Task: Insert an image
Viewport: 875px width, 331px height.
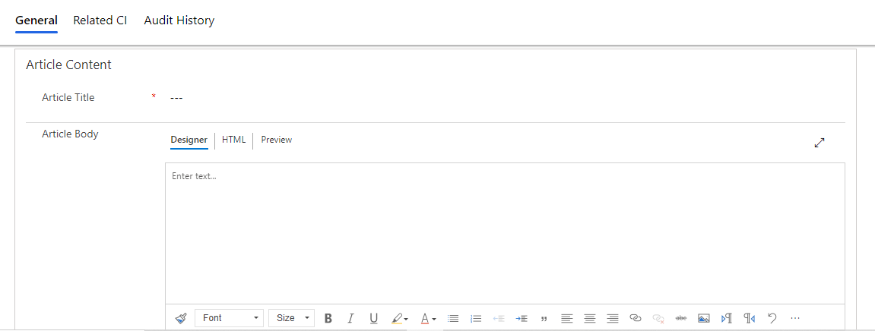Action: tap(704, 318)
